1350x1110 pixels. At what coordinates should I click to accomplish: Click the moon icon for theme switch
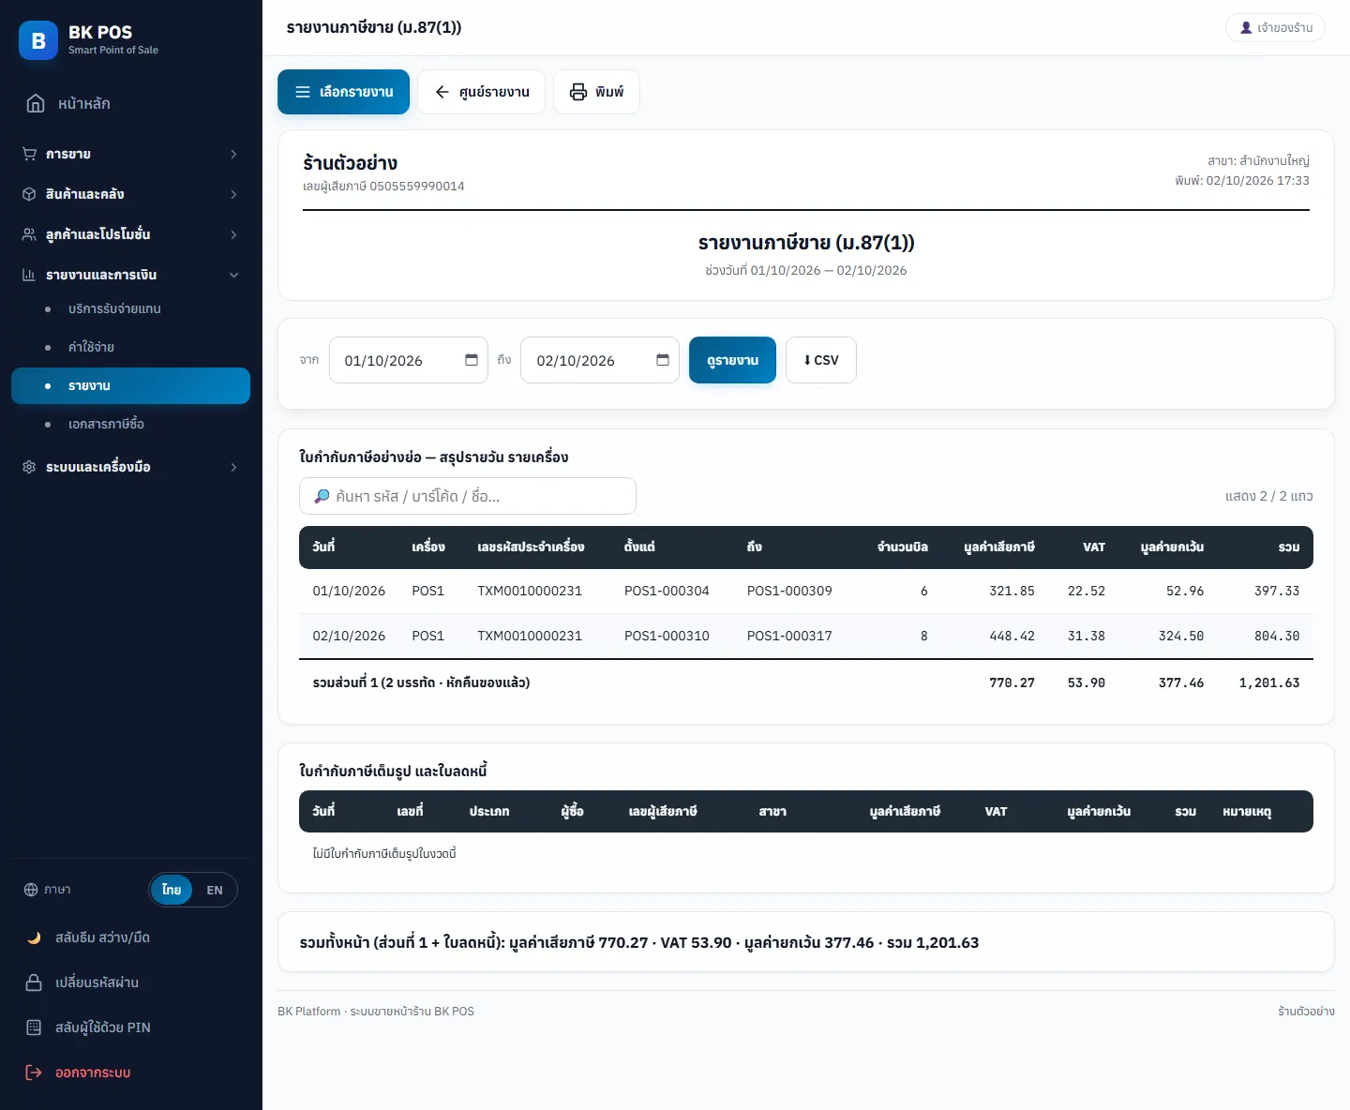click(x=34, y=937)
